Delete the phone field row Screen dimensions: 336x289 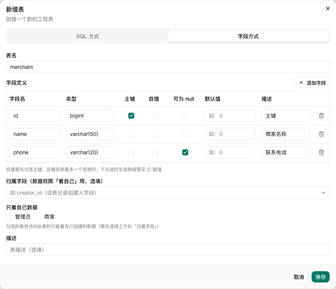pyautogui.click(x=321, y=152)
